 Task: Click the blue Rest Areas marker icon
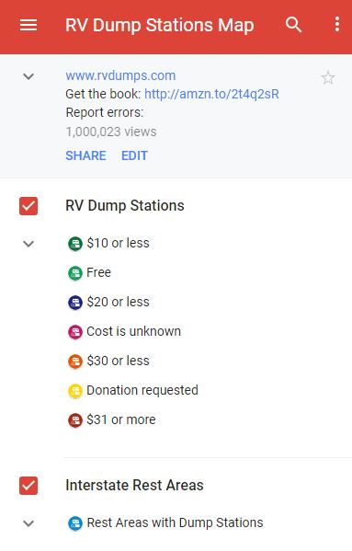point(75,523)
